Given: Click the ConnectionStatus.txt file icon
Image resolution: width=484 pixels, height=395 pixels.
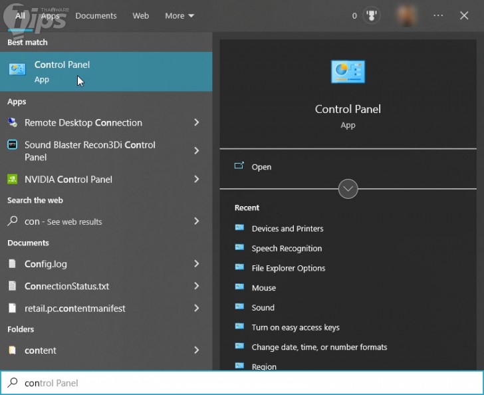Looking at the screenshot, I should click(13, 286).
